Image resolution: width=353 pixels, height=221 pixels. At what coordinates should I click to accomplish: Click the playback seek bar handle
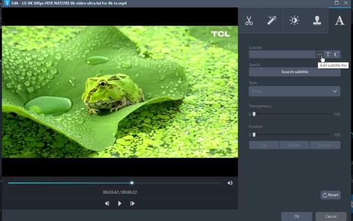(x=132, y=183)
